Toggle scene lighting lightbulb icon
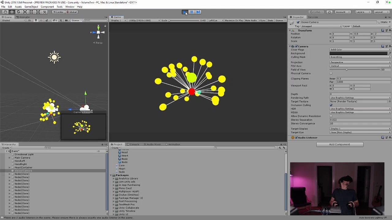 [x=36, y=20]
